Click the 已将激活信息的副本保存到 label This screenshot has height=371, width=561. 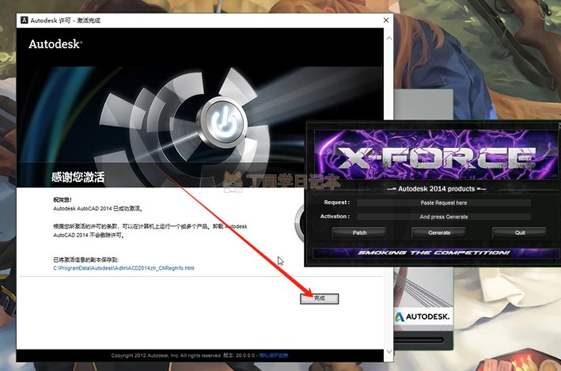(86, 259)
